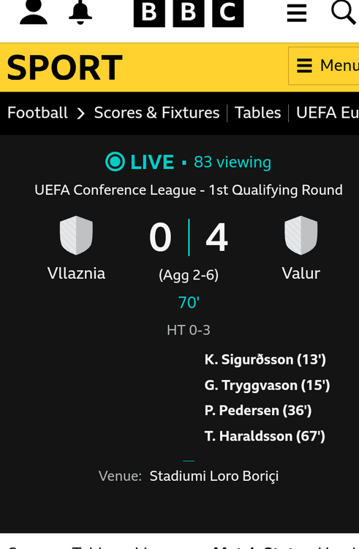Open the Tables nav item
Viewport: 359px width, 549px height.
coord(257,113)
